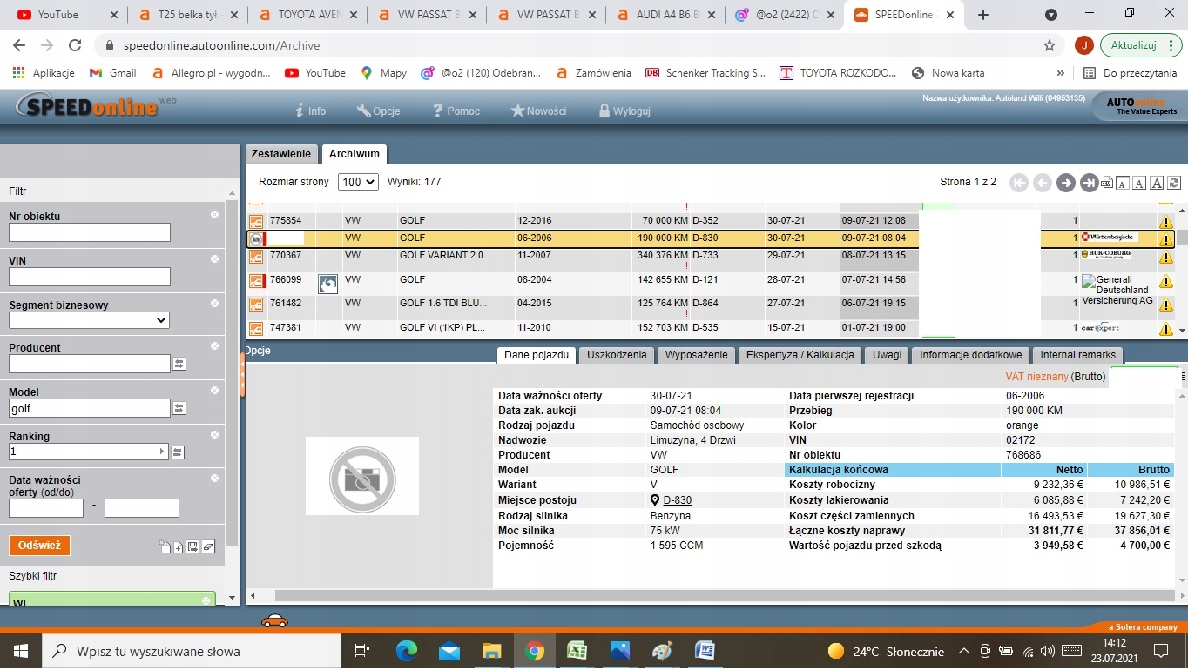1188x670 pixels.
Task: Jump to the last results page
Action: tap(1089, 183)
